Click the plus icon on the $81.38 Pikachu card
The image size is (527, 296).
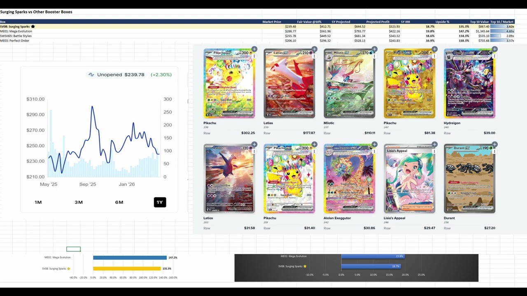[x=435, y=49]
